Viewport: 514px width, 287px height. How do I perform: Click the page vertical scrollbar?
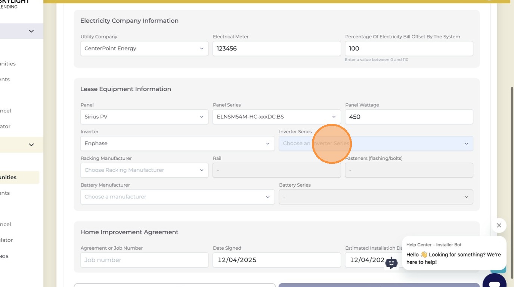click(512, 183)
